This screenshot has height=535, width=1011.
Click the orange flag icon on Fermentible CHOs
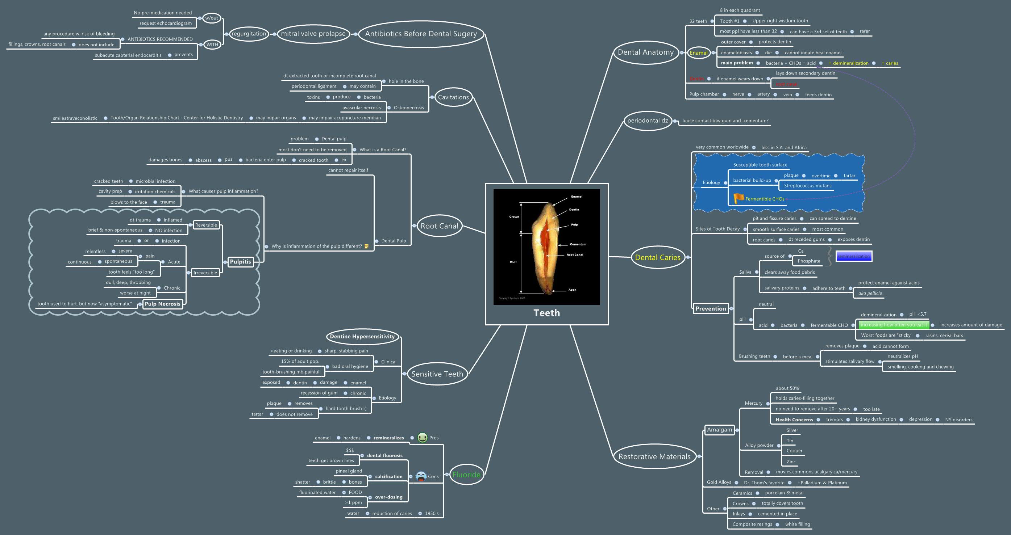[740, 199]
